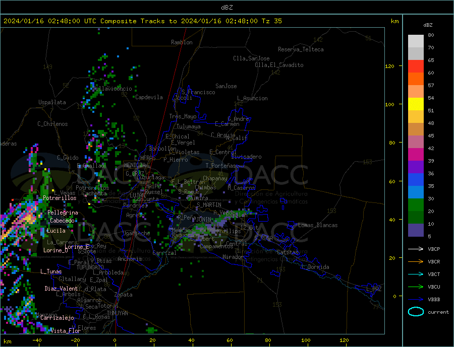Click the 'MENDOZA' city label on map

(135, 165)
